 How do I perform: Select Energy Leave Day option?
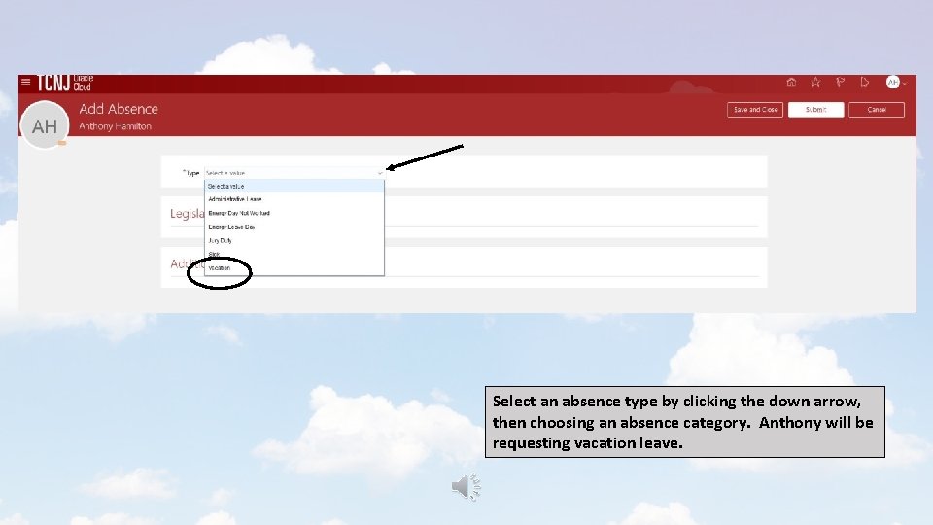[x=294, y=227]
